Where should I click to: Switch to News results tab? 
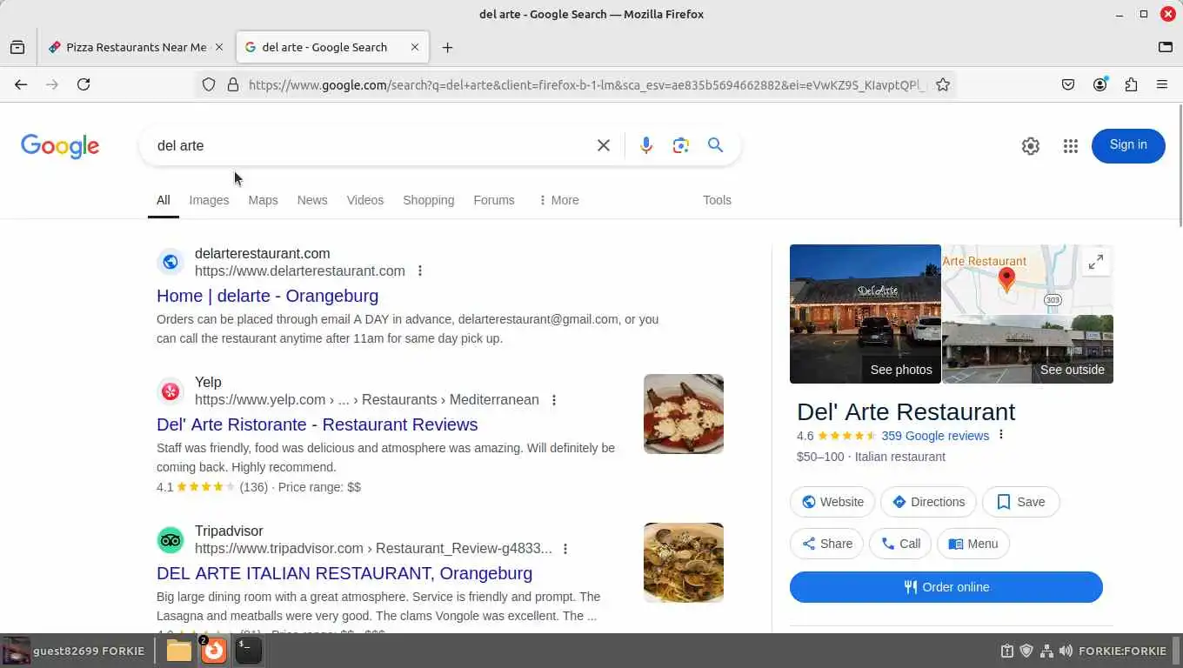(312, 200)
